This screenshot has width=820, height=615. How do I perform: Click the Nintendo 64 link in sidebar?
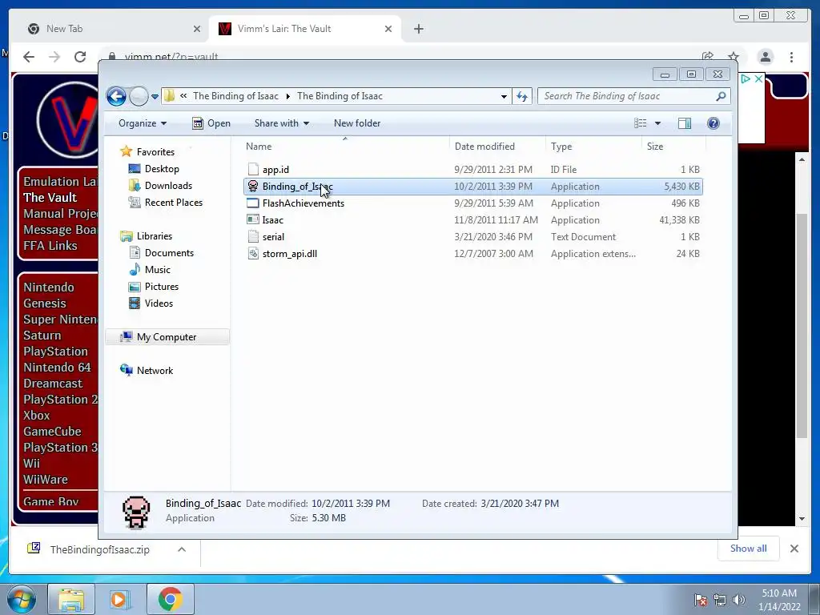click(x=57, y=368)
